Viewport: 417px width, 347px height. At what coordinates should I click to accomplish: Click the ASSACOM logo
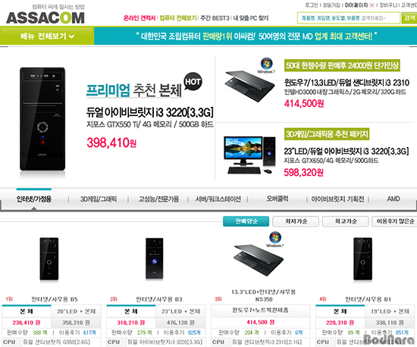click(x=45, y=17)
